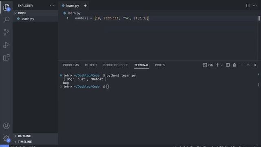Kill the terminal with trash icon

pos(234,65)
